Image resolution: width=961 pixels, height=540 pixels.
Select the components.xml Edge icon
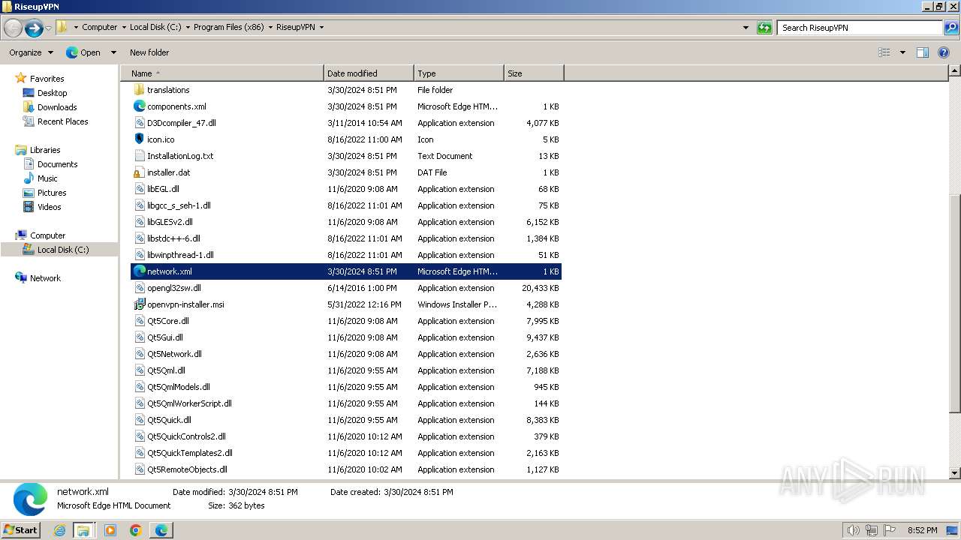coord(139,106)
